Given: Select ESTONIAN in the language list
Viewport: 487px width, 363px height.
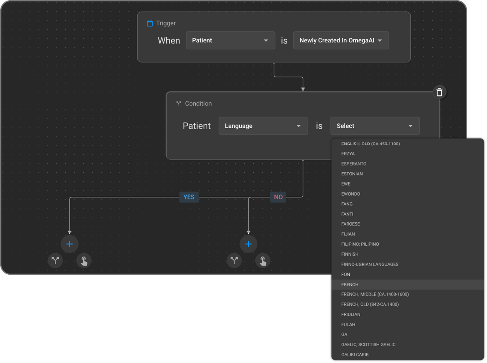Looking at the screenshot, I should pos(352,174).
